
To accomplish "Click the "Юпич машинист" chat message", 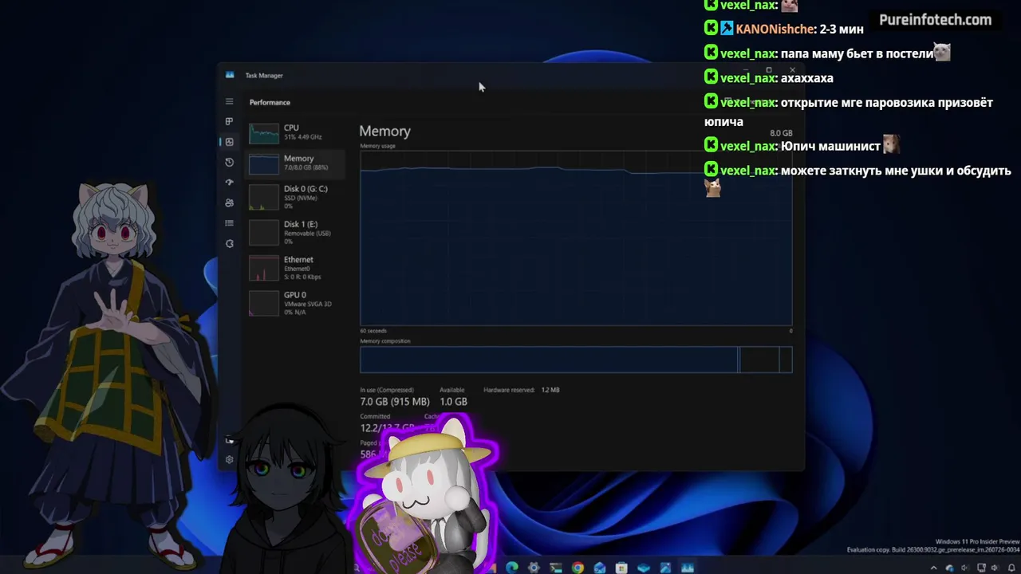I will pos(830,147).
